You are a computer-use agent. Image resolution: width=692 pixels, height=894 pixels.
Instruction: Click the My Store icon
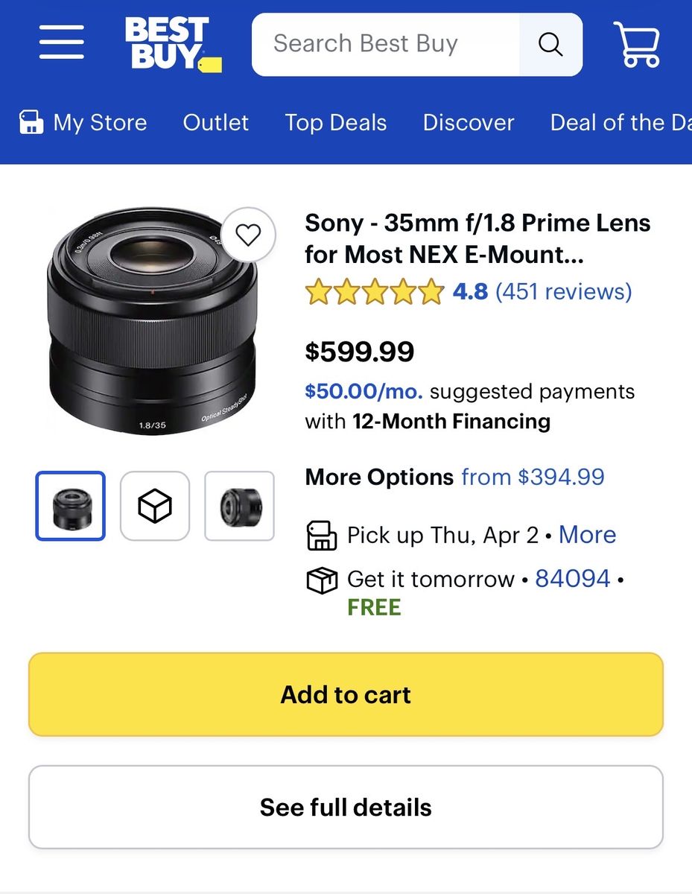pos(31,122)
